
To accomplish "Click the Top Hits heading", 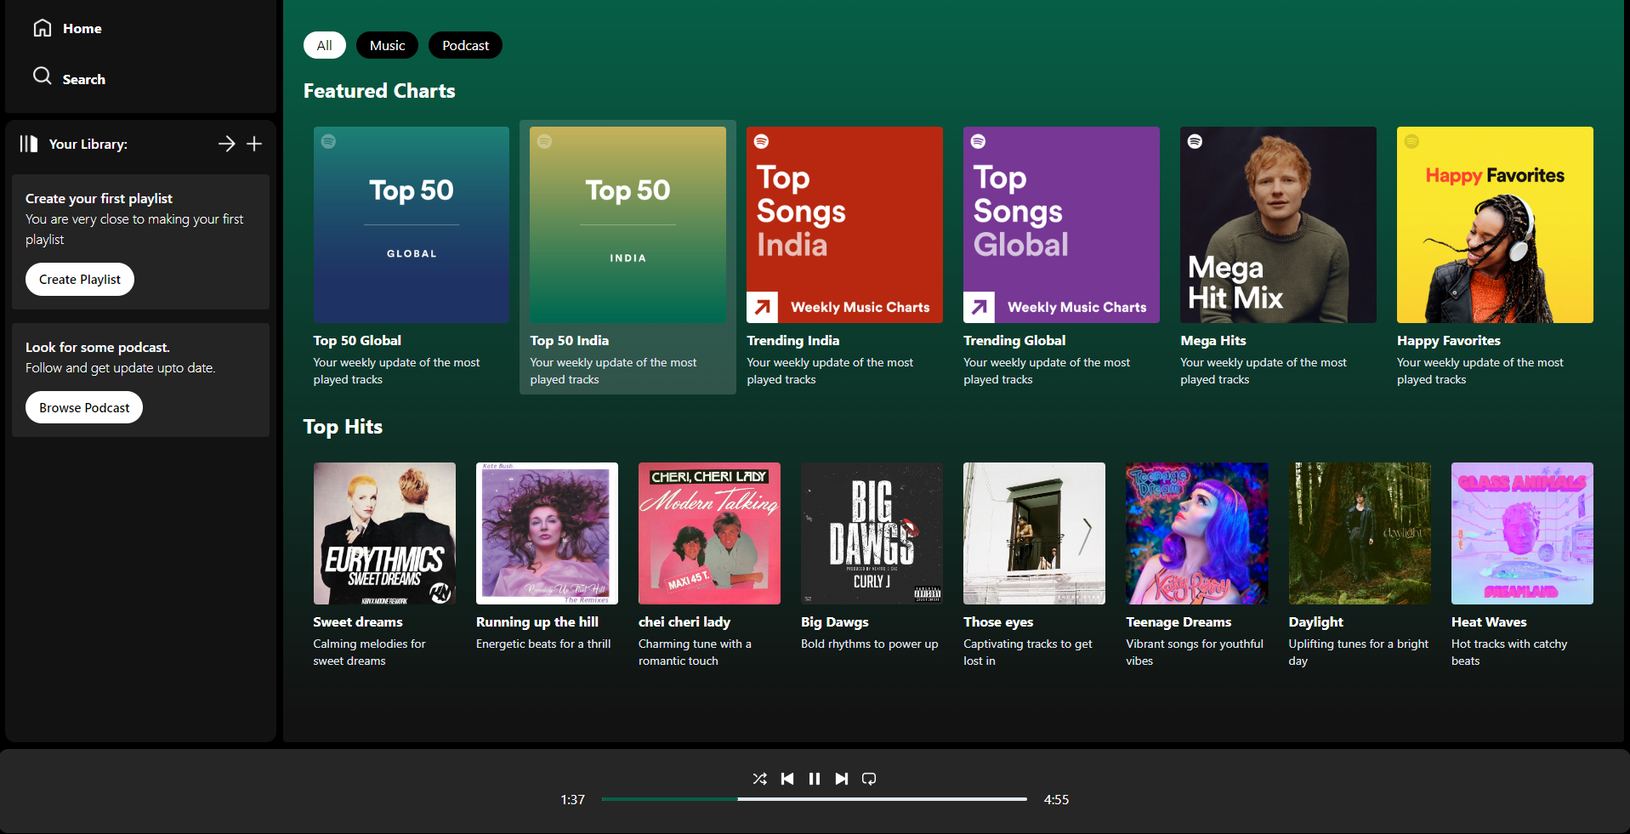I will click(x=343, y=427).
